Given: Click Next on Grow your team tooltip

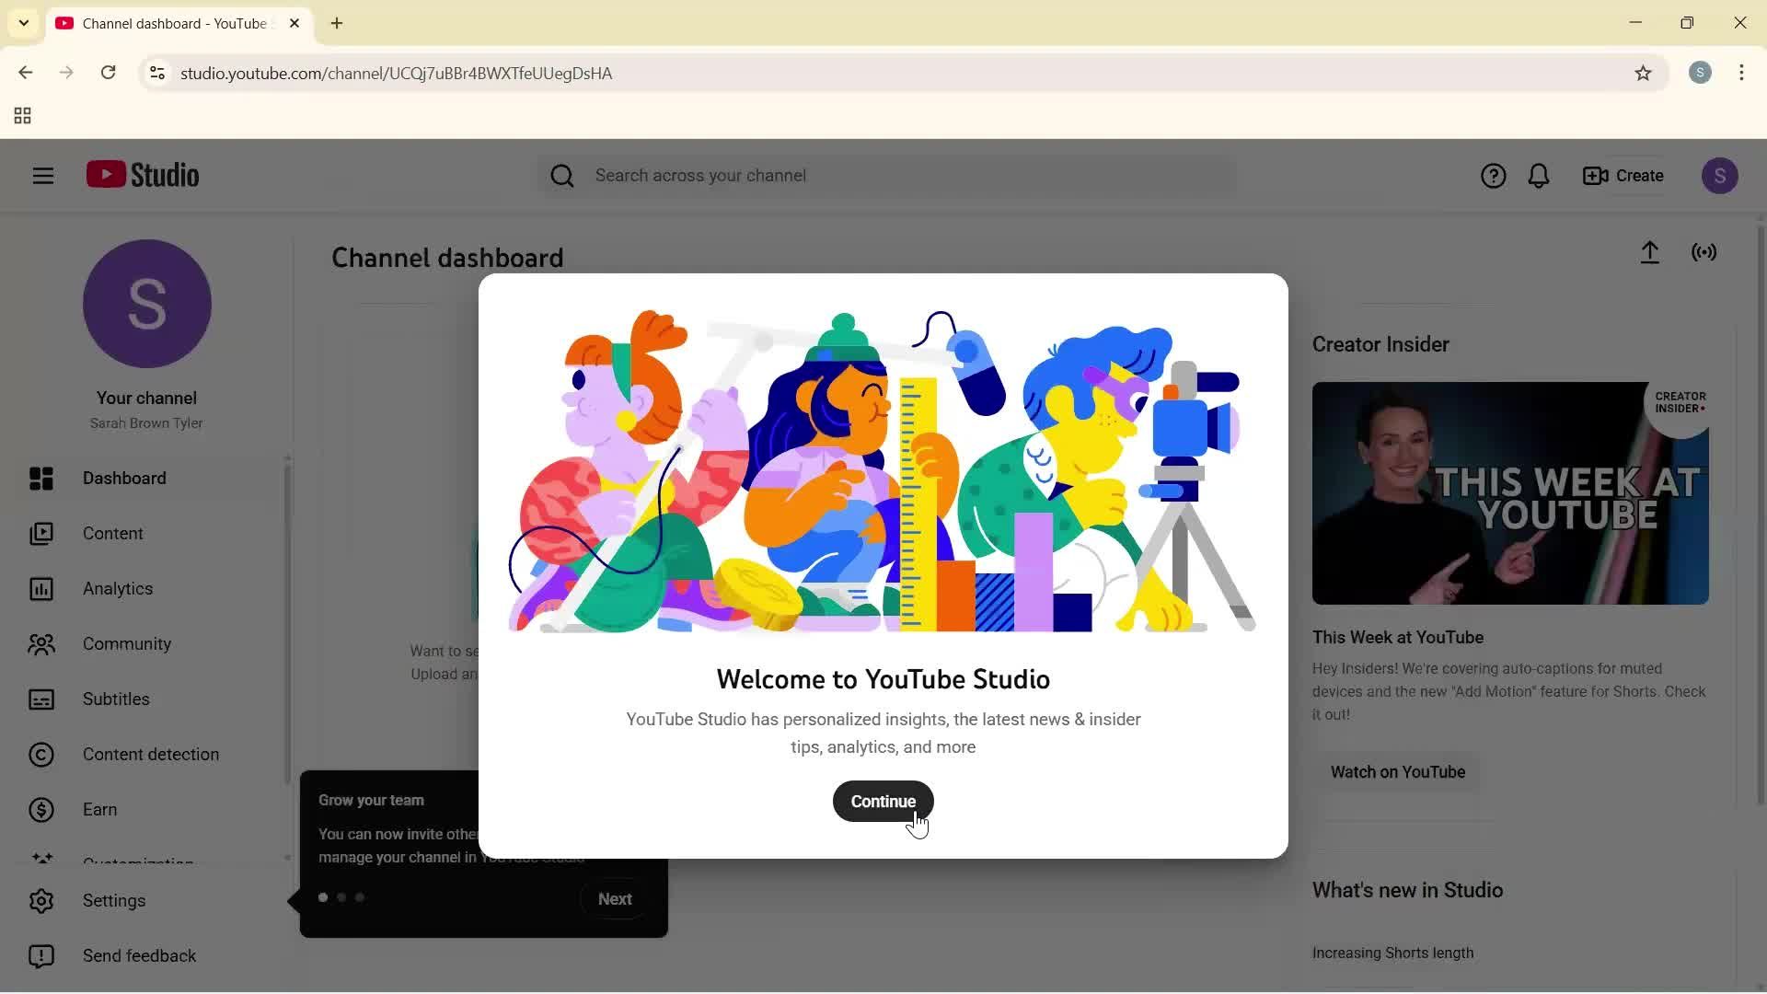Looking at the screenshot, I should click(615, 899).
